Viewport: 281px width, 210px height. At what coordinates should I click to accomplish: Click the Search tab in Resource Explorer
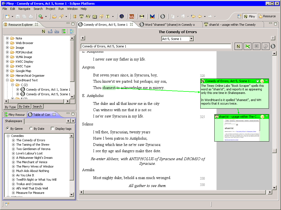tap(37, 107)
